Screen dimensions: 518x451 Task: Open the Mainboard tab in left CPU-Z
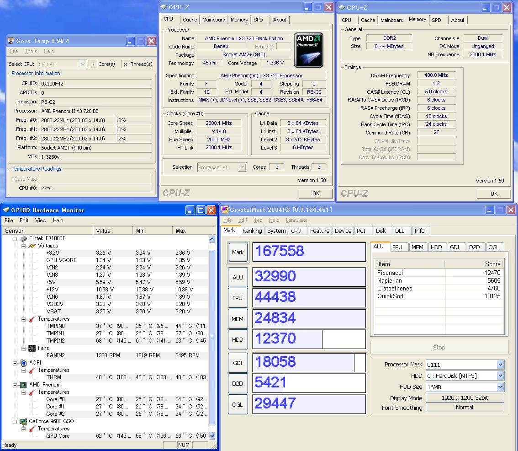coord(214,20)
